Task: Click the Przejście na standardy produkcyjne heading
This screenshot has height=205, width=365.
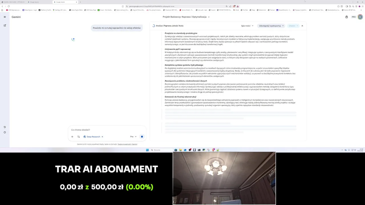Action: [x=181, y=33]
